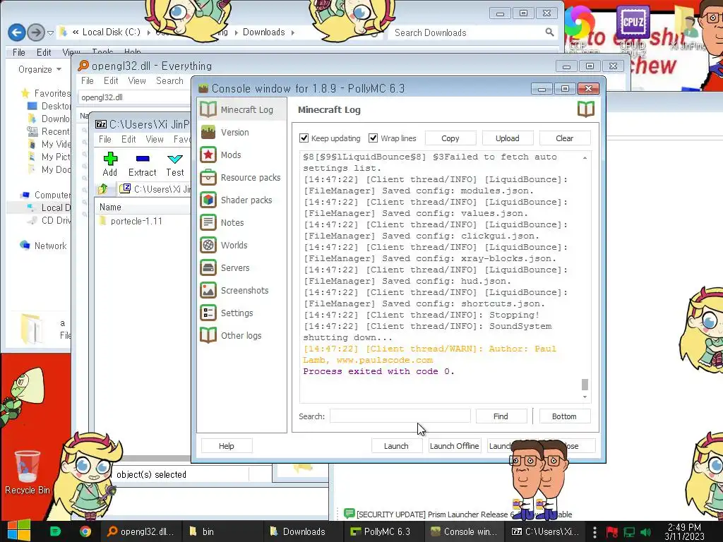The width and height of the screenshot is (723, 542).
Task: Open the View menu in 7-Zip window
Action: pos(155,139)
